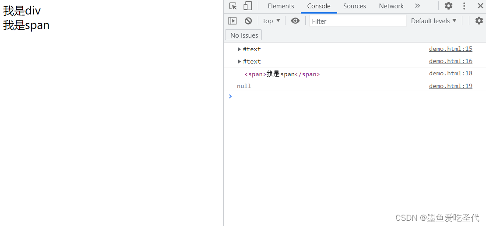Expand the #text entry from demo.html:16
Viewport: 486px width, 226px height.
tap(239, 61)
